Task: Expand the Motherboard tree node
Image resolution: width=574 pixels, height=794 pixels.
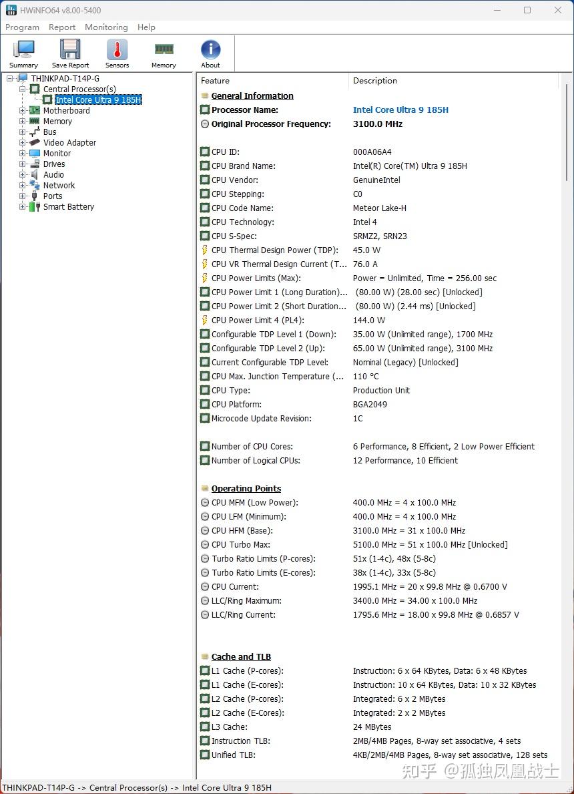Action: pyautogui.click(x=22, y=110)
